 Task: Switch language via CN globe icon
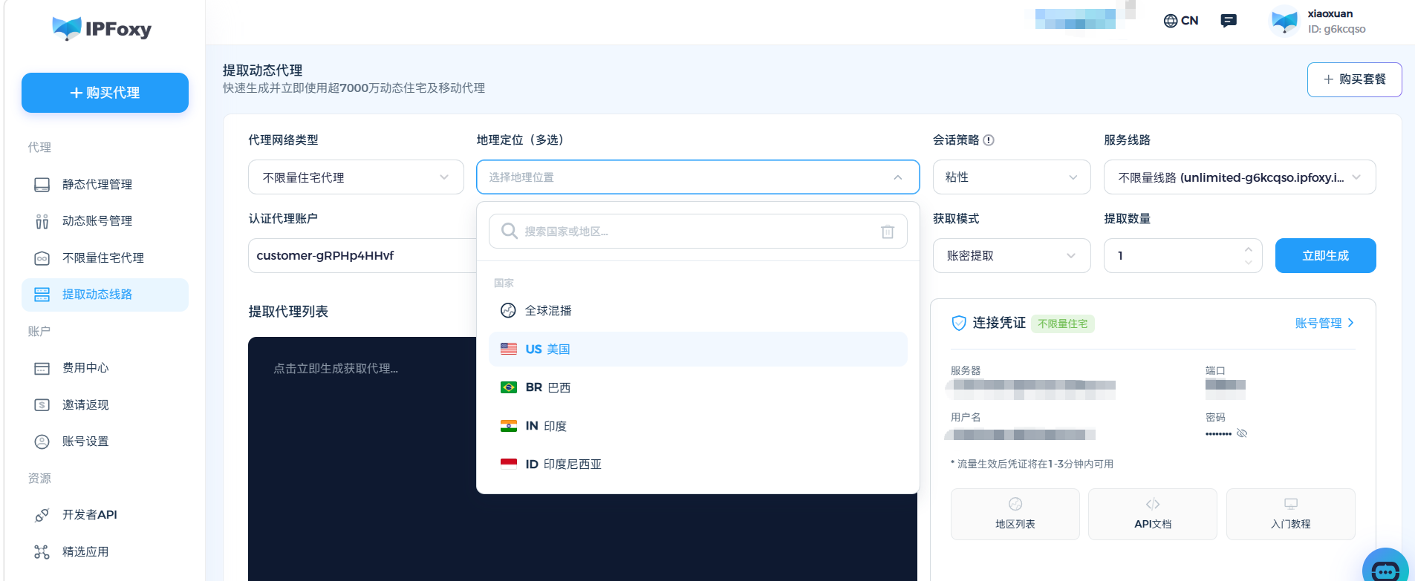pos(1180,21)
